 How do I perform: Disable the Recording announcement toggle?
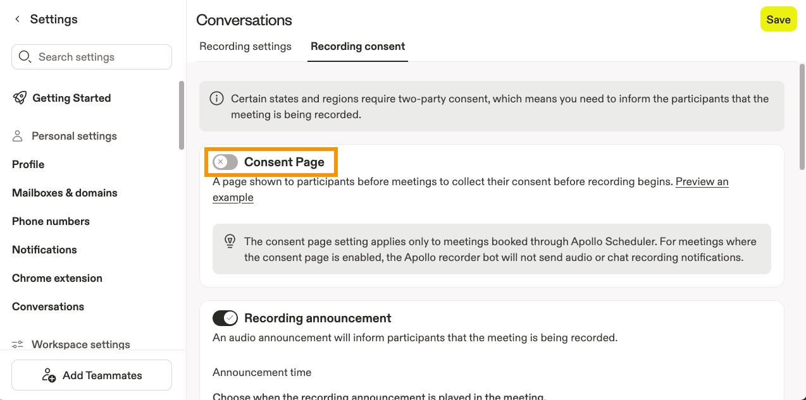225,318
